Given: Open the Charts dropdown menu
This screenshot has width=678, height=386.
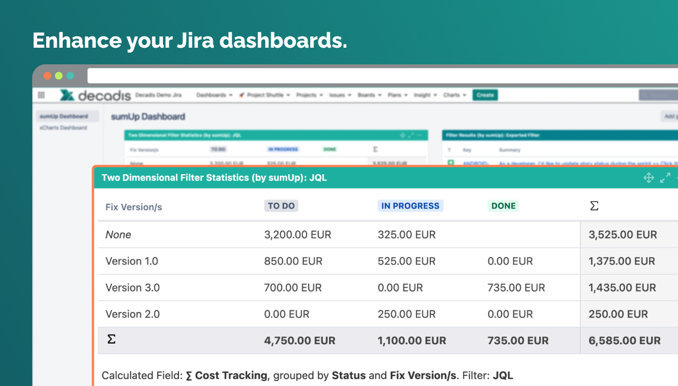Looking at the screenshot, I should tap(455, 95).
